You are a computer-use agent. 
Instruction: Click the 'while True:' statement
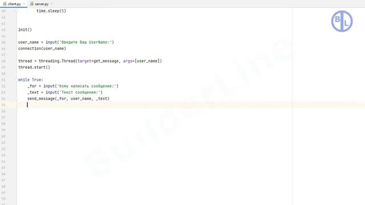point(31,80)
